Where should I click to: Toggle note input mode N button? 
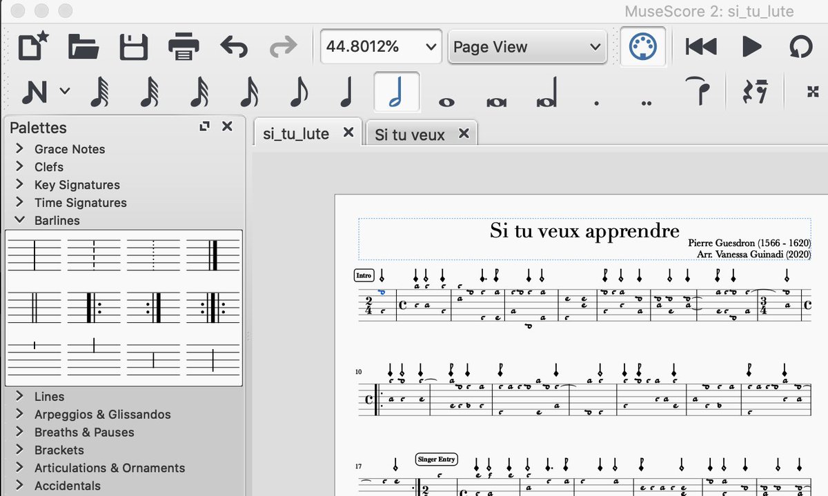tap(34, 92)
